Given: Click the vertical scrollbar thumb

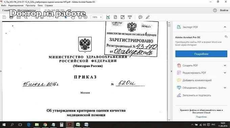Looking at the screenshot, I should point(169,26).
